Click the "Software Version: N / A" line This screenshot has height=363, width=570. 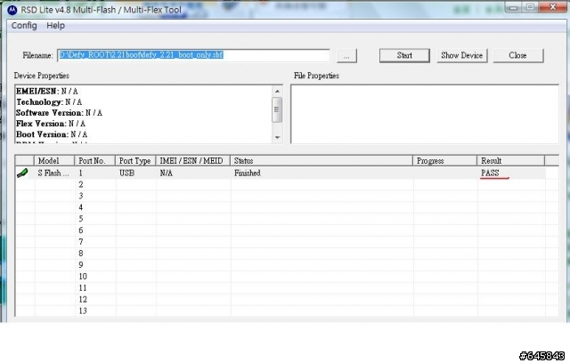click(x=60, y=113)
